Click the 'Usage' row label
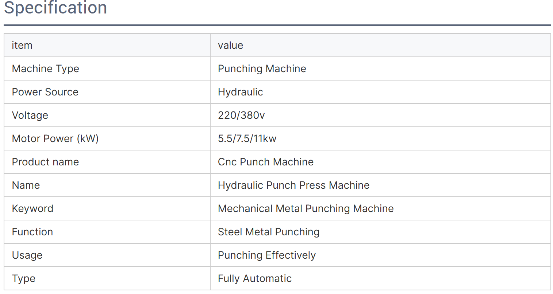The image size is (553, 294). (x=27, y=255)
